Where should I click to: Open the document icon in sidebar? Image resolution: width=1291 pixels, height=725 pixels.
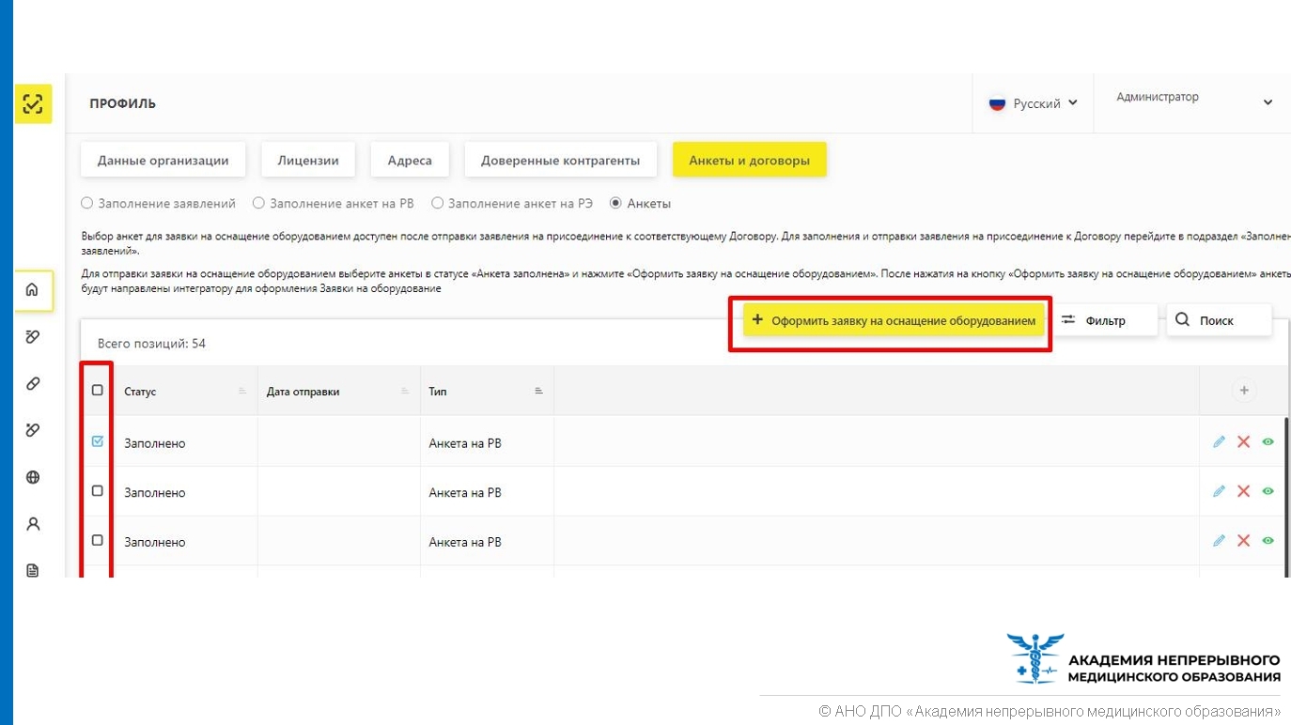click(x=33, y=570)
